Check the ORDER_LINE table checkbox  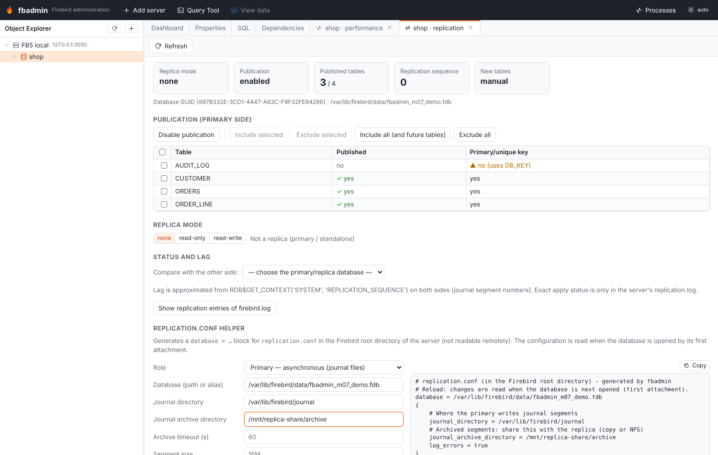pos(164,204)
